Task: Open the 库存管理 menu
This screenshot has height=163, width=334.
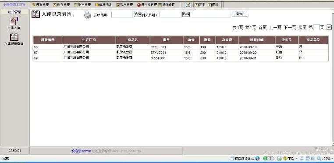Action: tap(61, 4)
